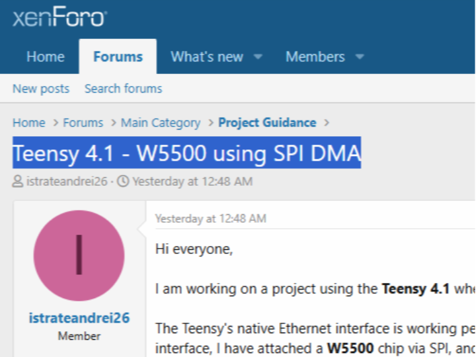Screen dimensions: 476x357
Task: Expand the What's new dropdown arrow
Action: (258, 57)
